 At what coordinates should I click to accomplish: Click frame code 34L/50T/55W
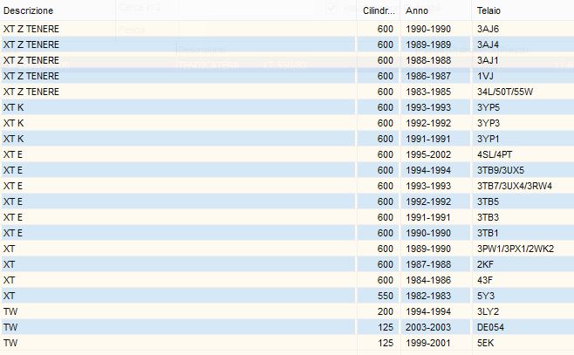click(x=505, y=92)
